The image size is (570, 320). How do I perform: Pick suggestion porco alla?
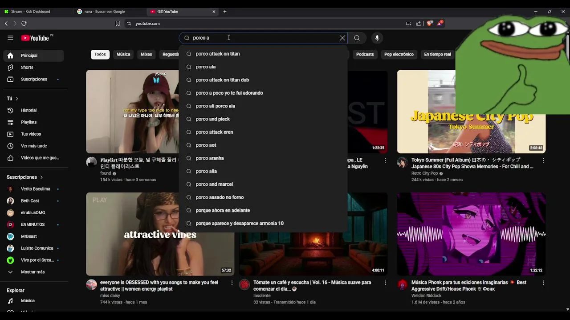coord(263,171)
